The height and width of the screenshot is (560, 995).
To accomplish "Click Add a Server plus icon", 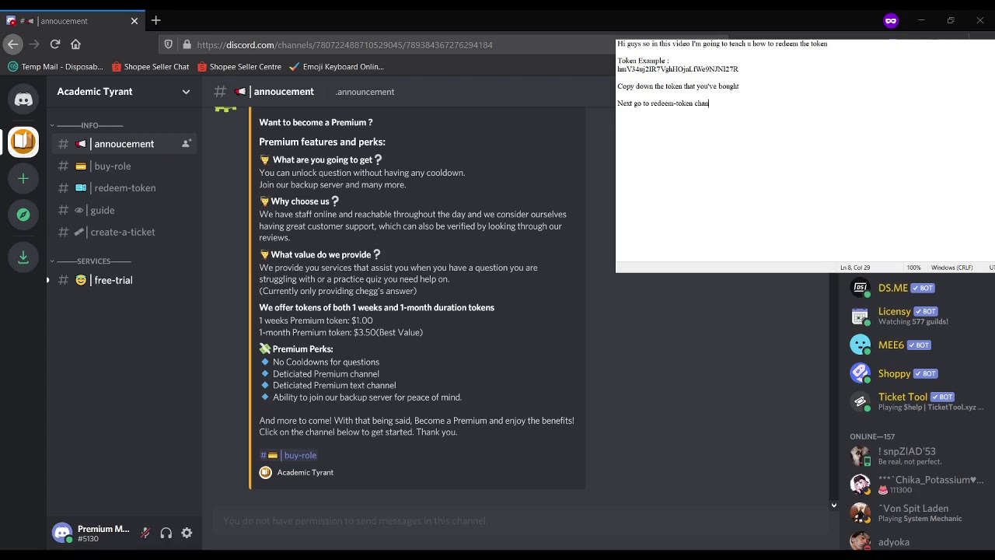I will (23, 179).
